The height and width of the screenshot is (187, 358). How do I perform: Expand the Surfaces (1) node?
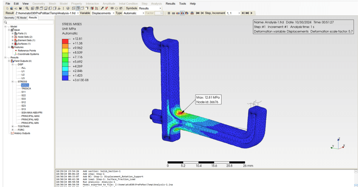(x=13, y=44)
